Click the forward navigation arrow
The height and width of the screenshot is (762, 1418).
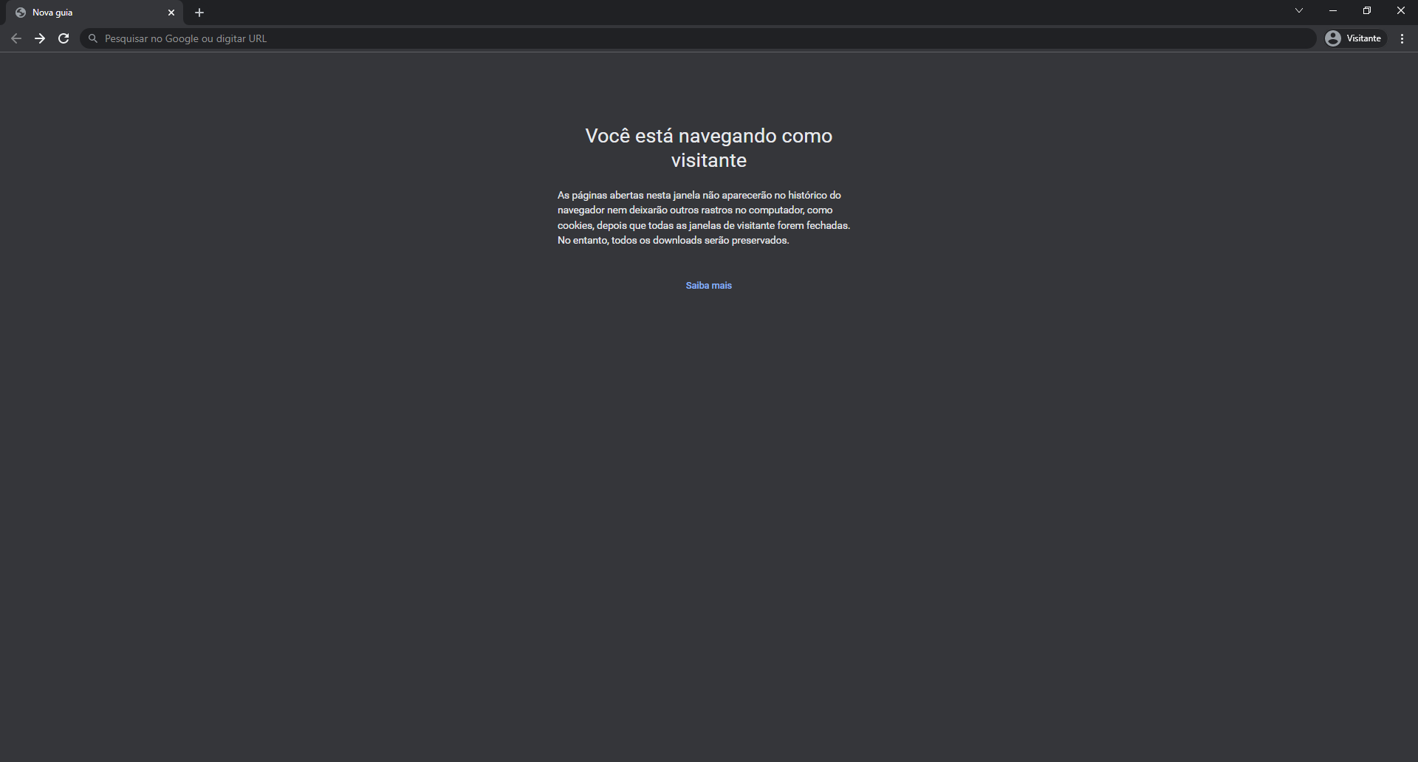40,38
